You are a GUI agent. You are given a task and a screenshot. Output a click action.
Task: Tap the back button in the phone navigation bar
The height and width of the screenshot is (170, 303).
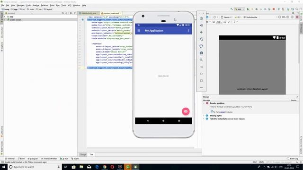(x=148, y=121)
